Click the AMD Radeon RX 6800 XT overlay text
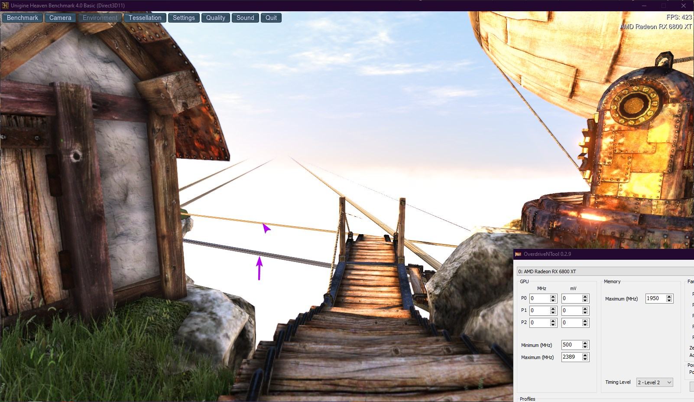This screenshot has height=402, width=694. [656, 26]
